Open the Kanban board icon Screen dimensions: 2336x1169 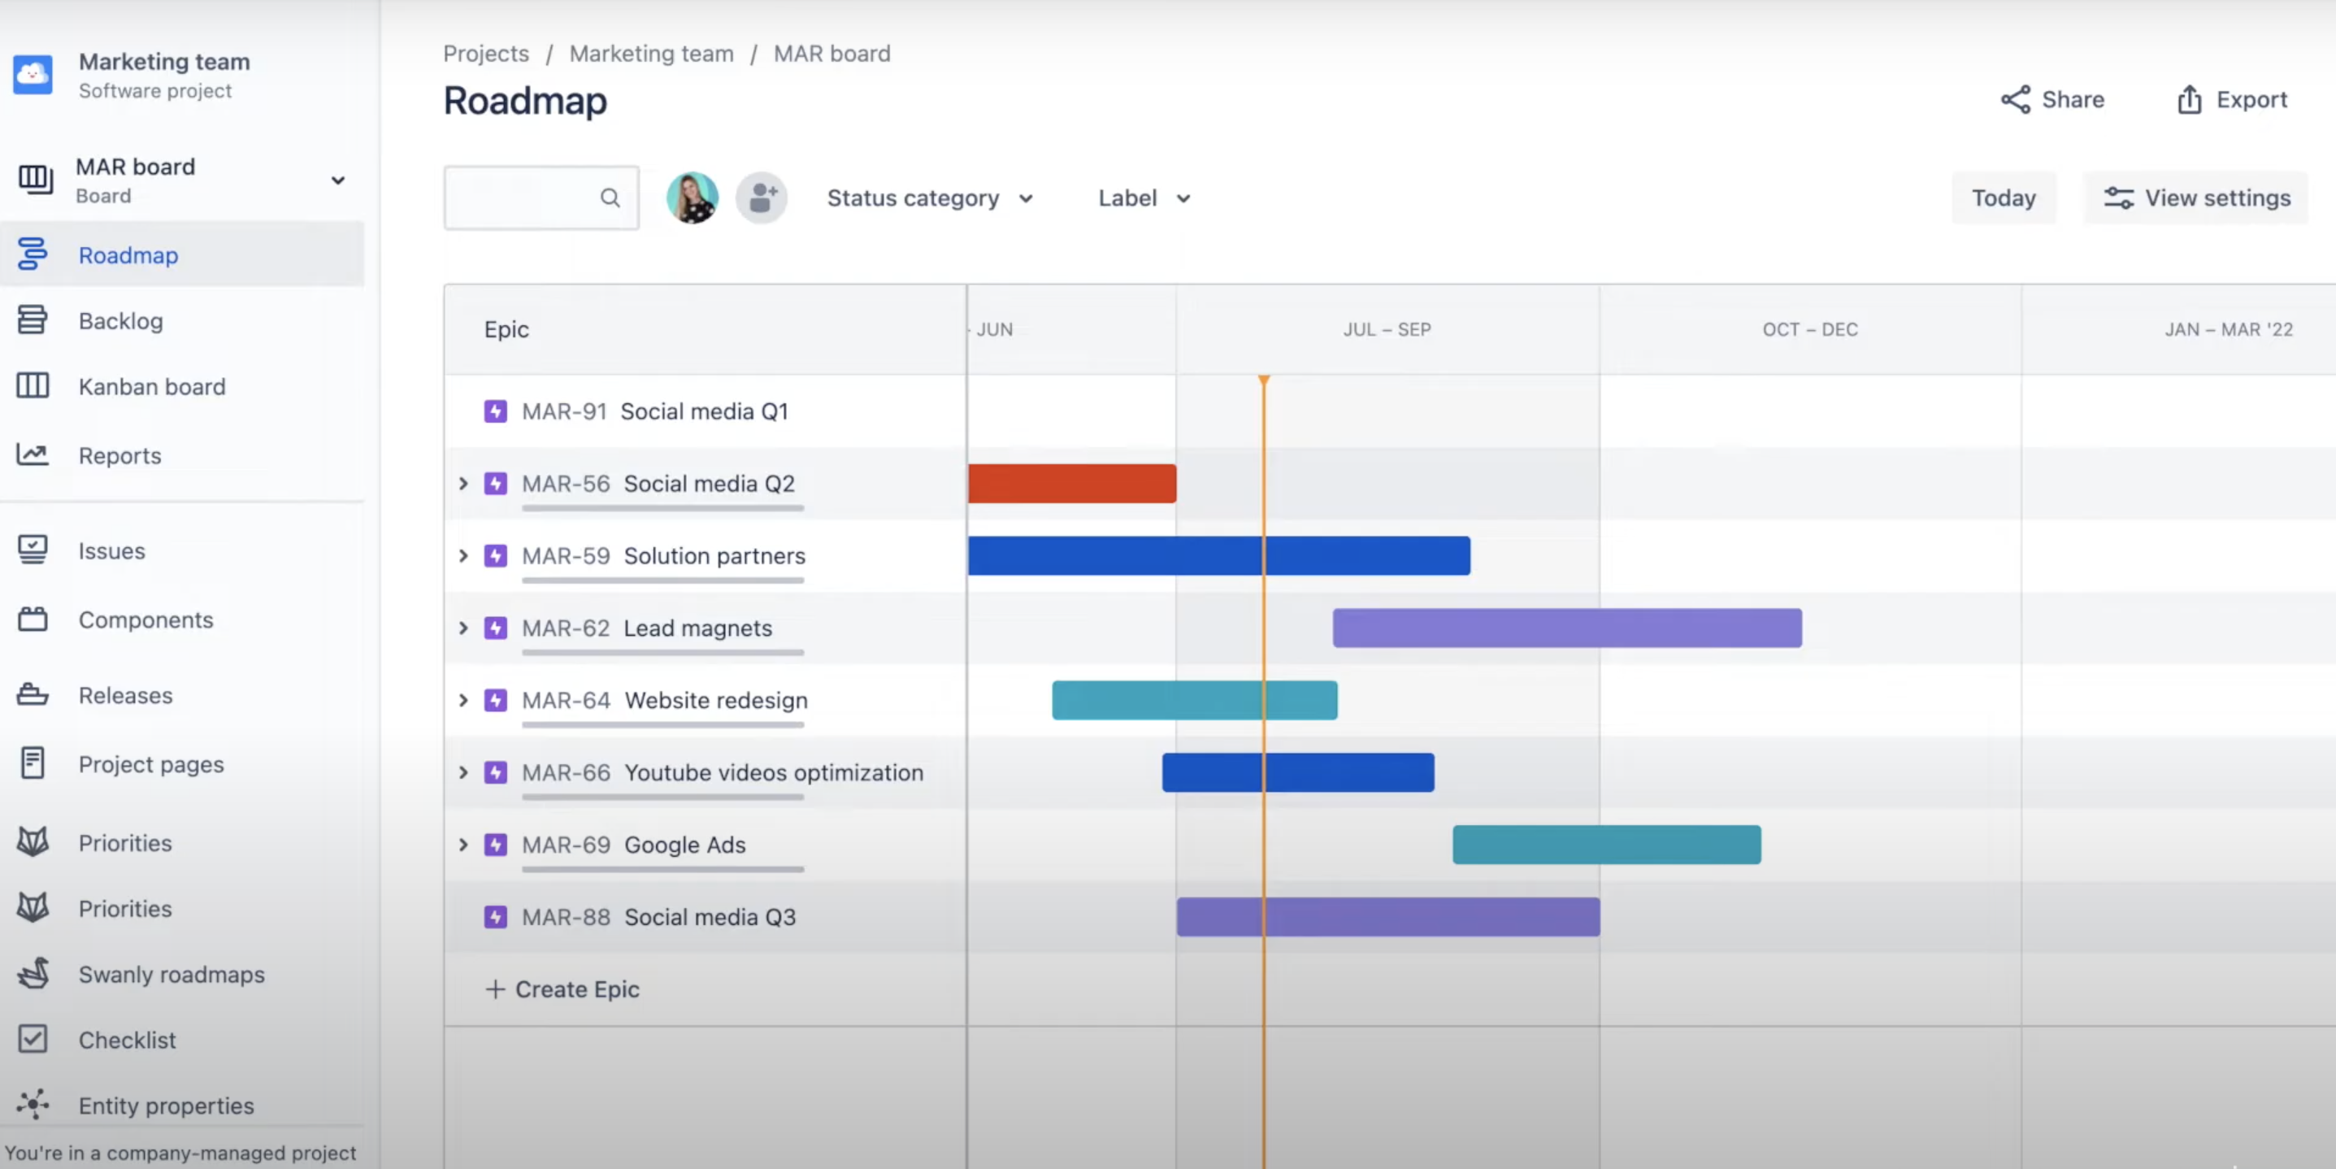click(33, 386)
